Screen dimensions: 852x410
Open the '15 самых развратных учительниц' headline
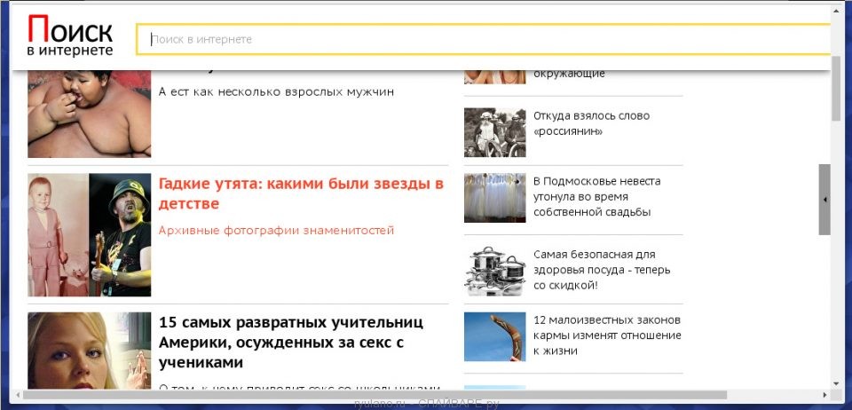[x=291, y=343]
